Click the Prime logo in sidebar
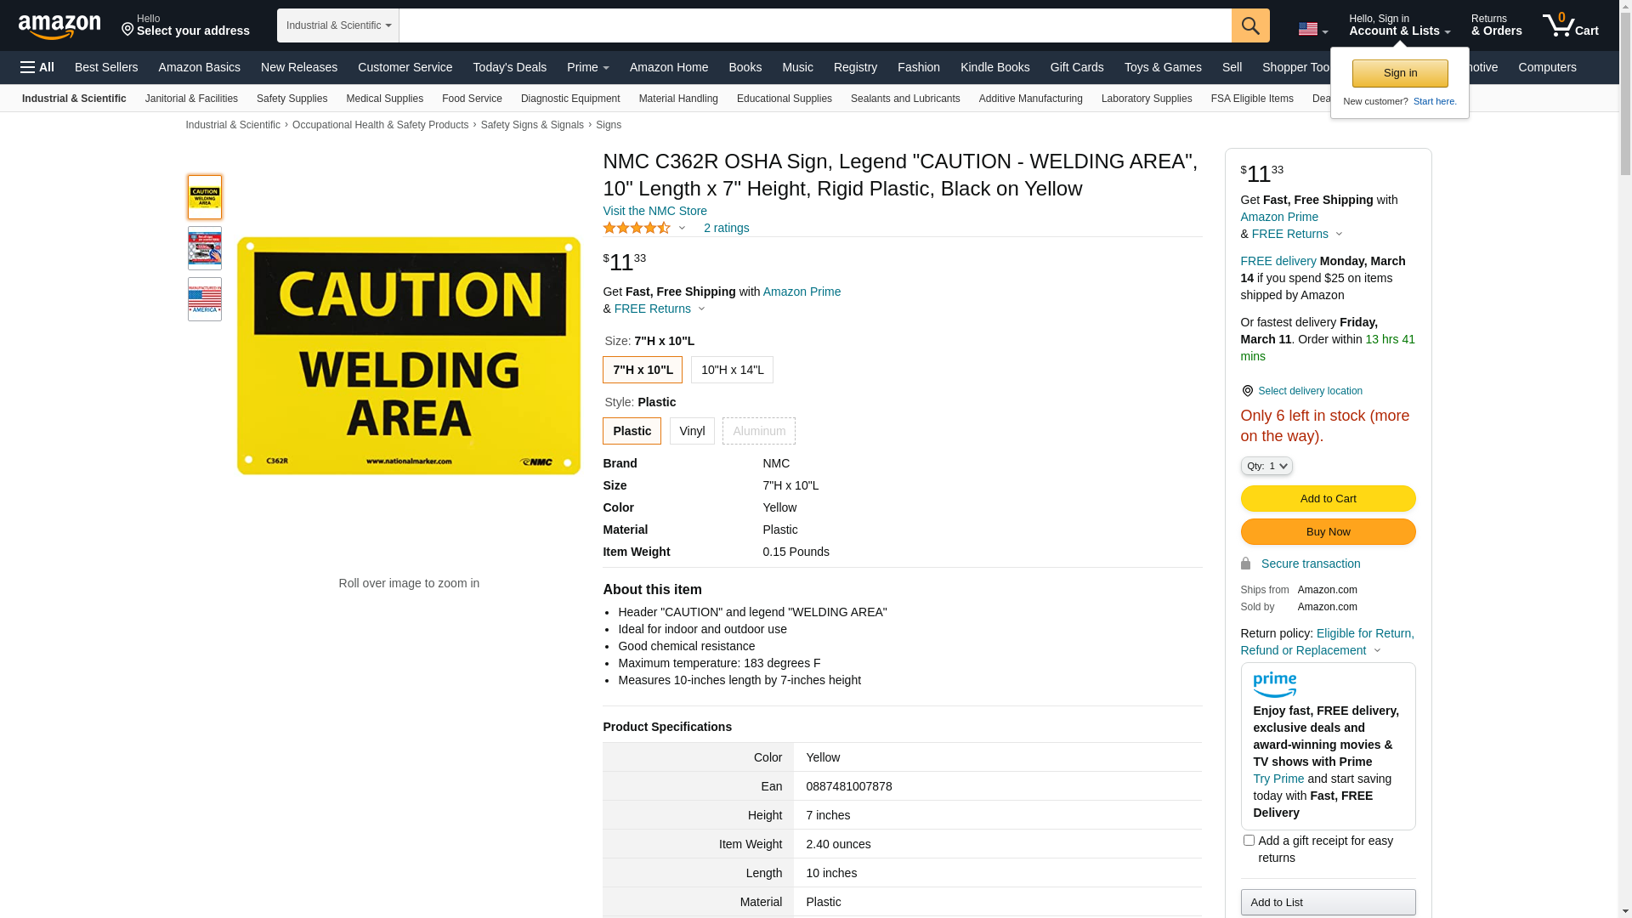 click(1274, 684)
